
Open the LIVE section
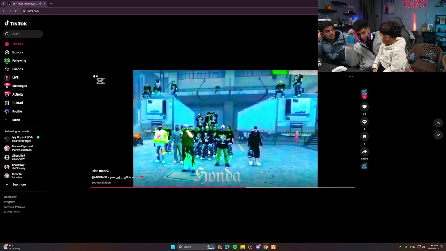(11, 77)
